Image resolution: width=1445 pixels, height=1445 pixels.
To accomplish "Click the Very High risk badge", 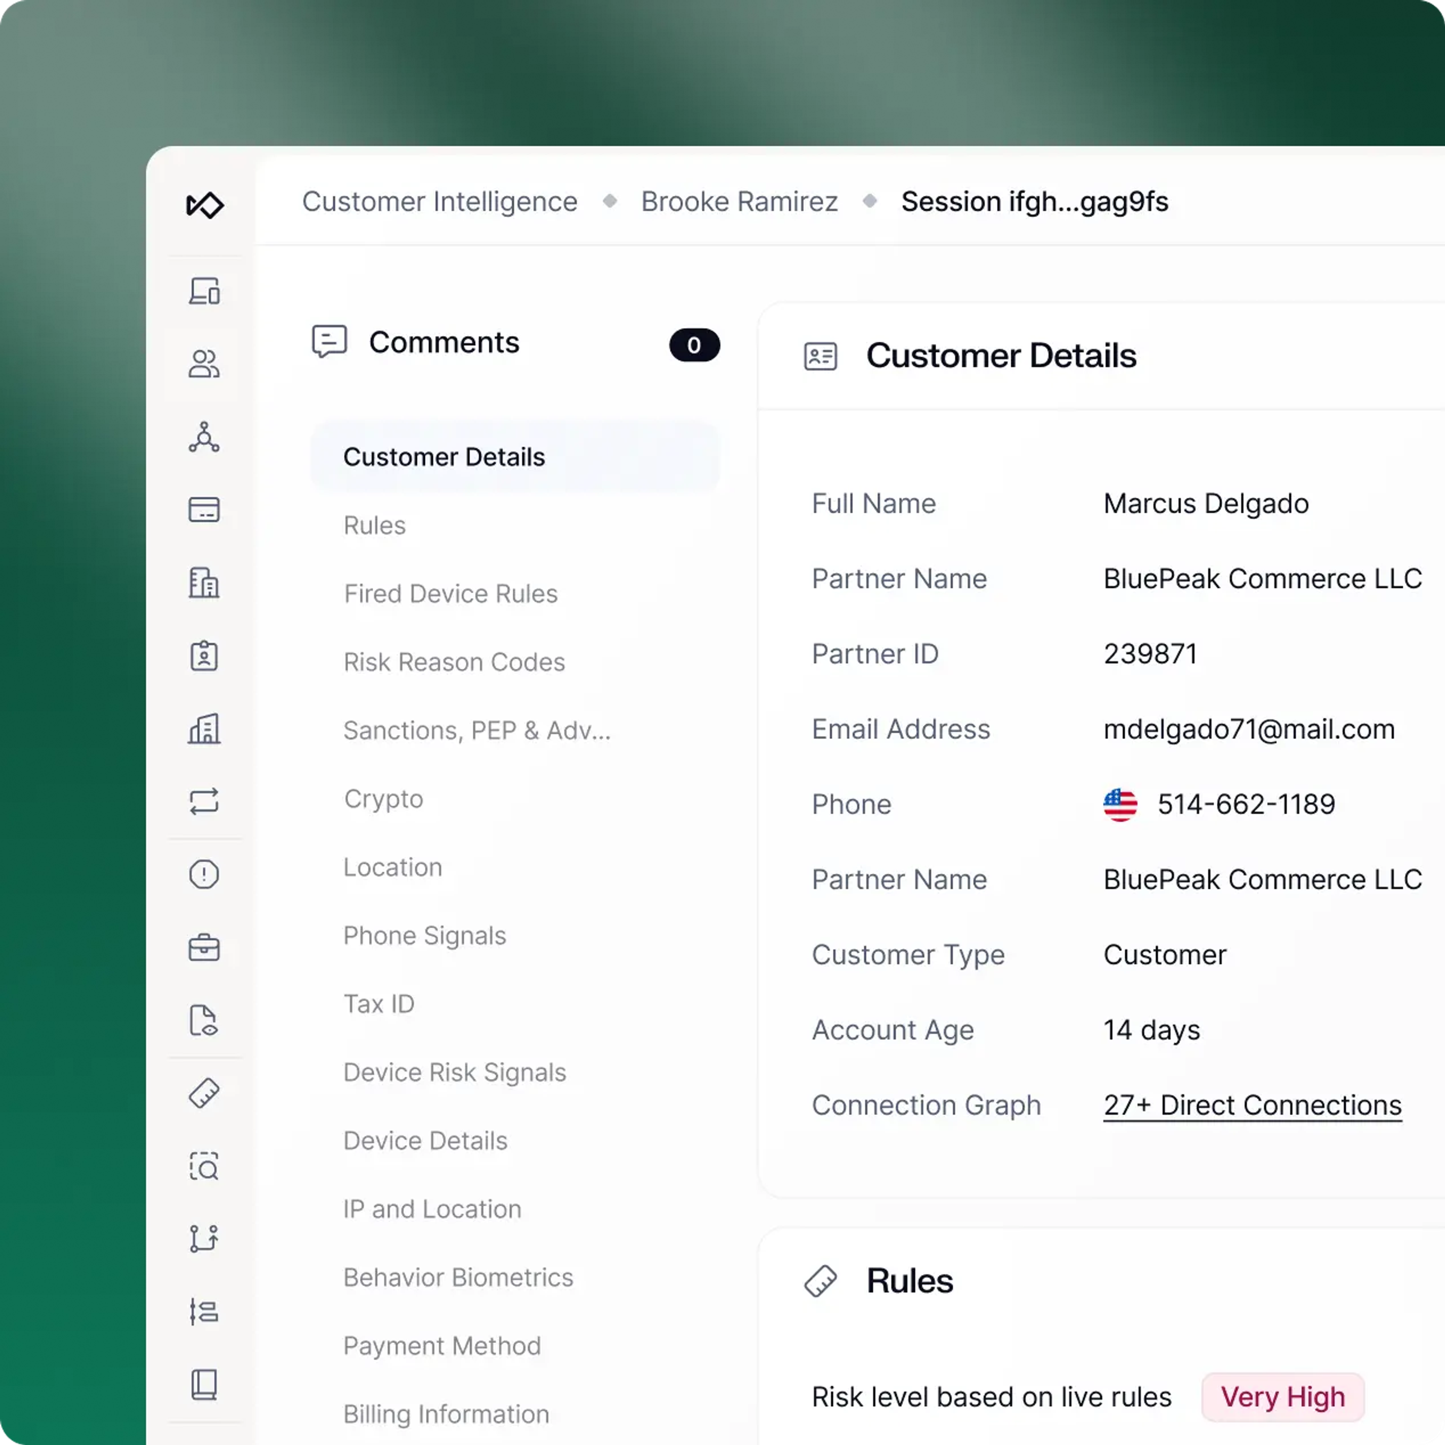I will pos(1282,1397).
